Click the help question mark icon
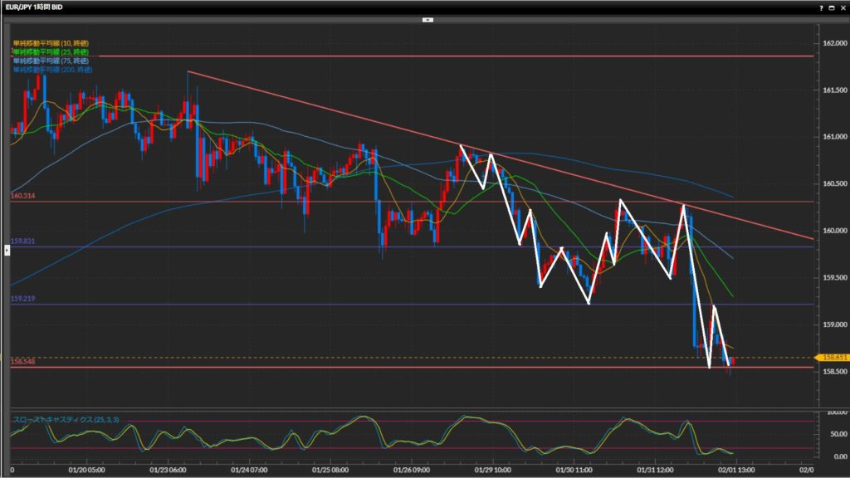 pyautogui.click(x=822, y=7)
